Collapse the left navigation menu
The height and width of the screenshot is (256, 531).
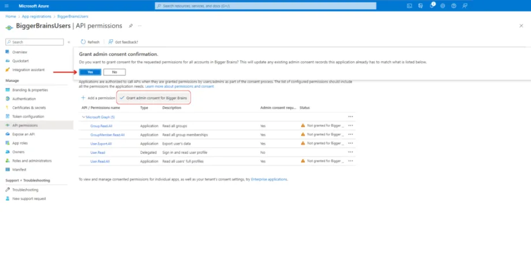pos(69,42)
